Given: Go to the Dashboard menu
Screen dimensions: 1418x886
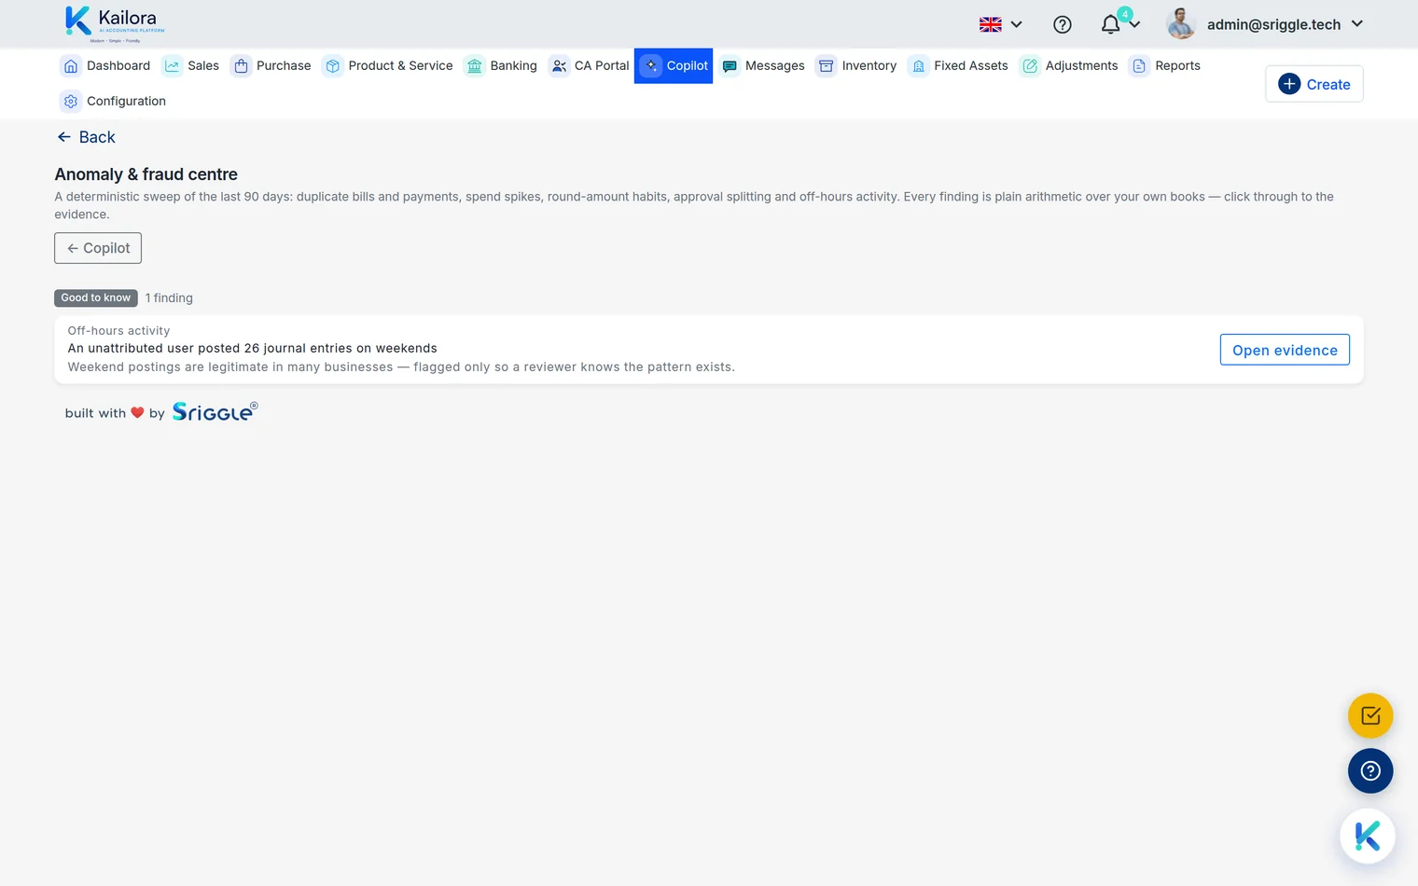Looking at the screenshot, I should [105, 66].
